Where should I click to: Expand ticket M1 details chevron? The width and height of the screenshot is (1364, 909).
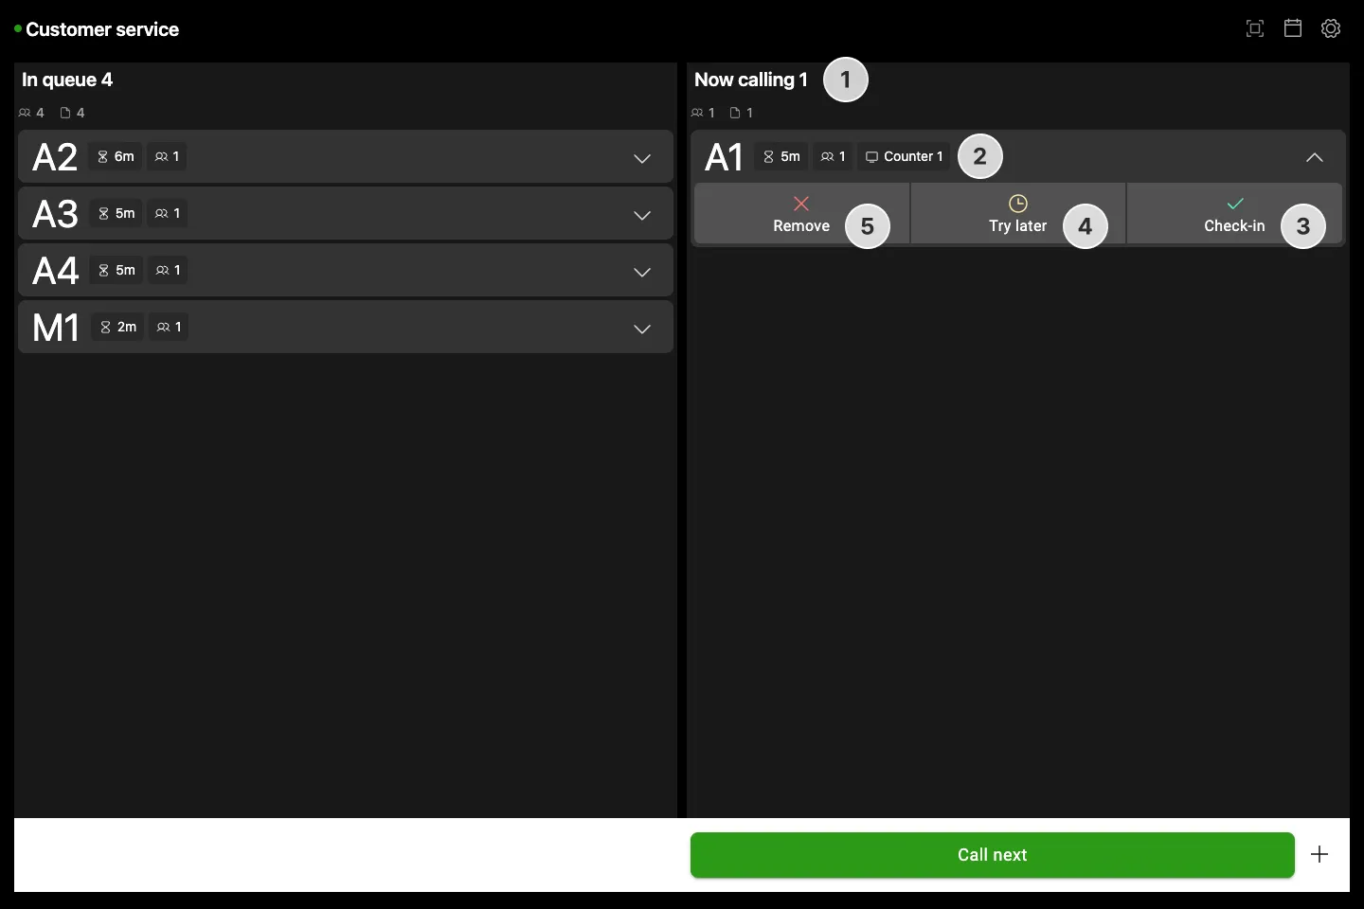pos(642,329)
